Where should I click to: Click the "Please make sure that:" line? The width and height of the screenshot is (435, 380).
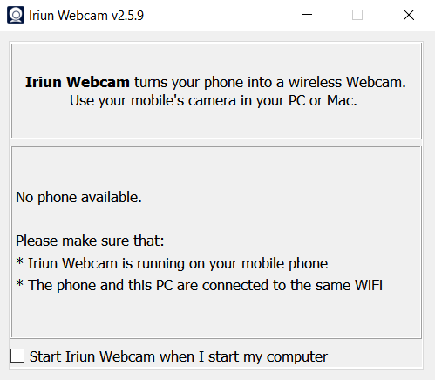(x=90, y=241)
